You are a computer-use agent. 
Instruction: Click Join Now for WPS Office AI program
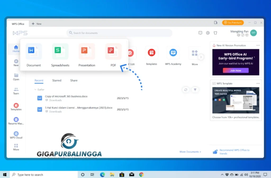[x=236, y=70]
